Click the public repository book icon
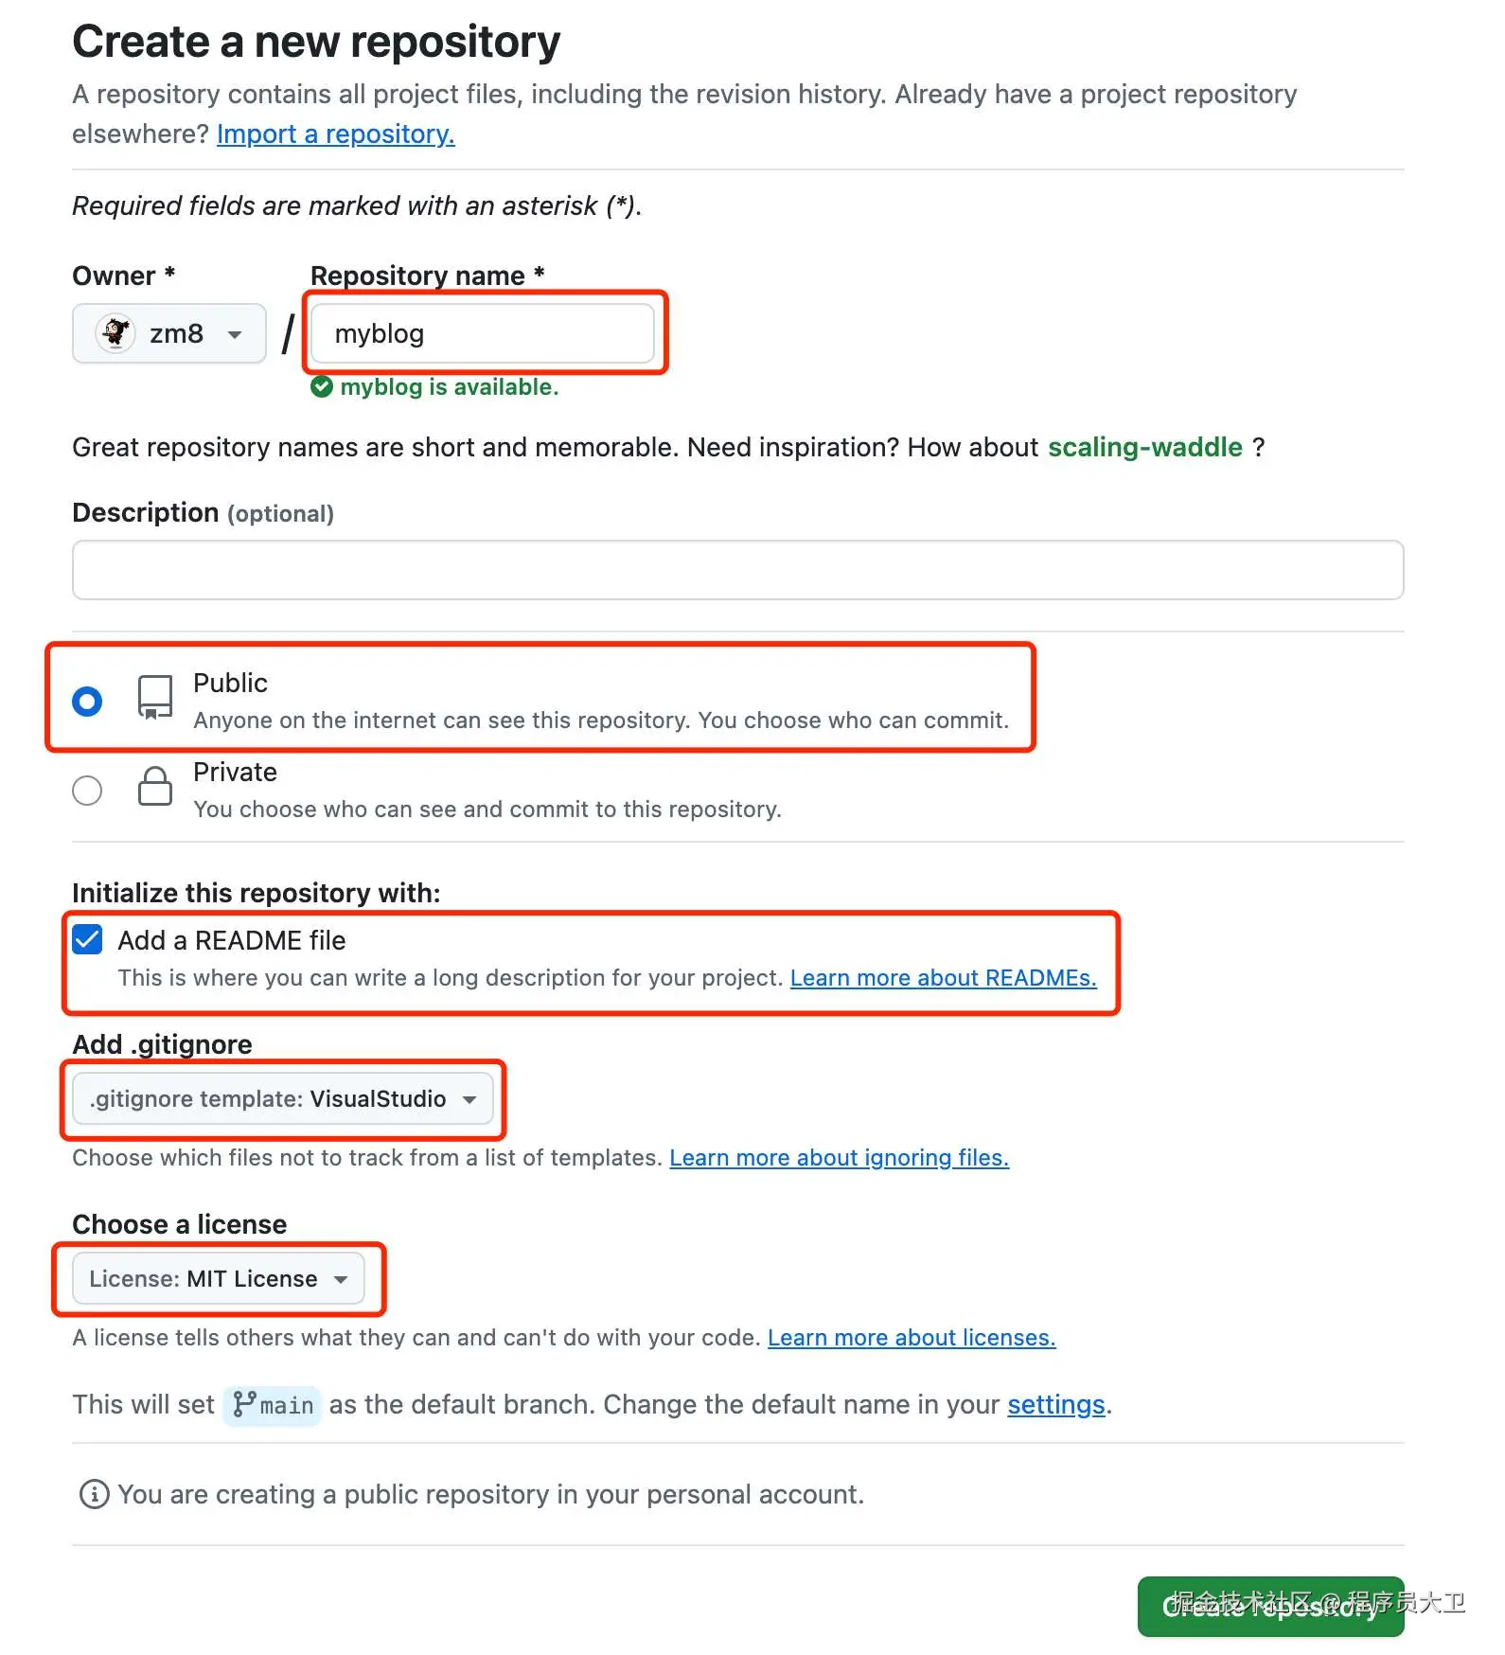 click(x=155, y=698)
